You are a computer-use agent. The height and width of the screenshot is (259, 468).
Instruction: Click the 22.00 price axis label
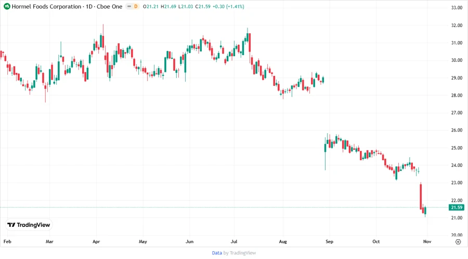pos(457,201)
